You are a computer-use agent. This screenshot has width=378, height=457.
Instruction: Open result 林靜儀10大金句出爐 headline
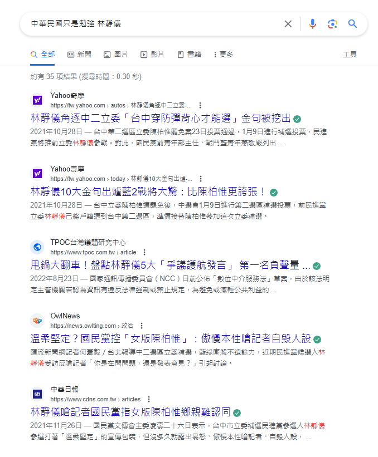(148, 192)
